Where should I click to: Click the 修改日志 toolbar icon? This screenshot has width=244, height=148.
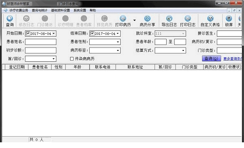[26, 18]
